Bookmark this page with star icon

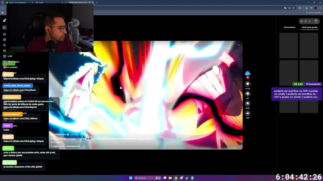(x=293, y=8)
